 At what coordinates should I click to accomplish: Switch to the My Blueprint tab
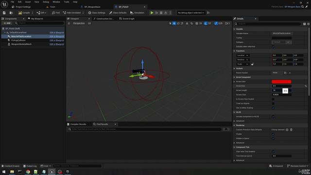35,18
